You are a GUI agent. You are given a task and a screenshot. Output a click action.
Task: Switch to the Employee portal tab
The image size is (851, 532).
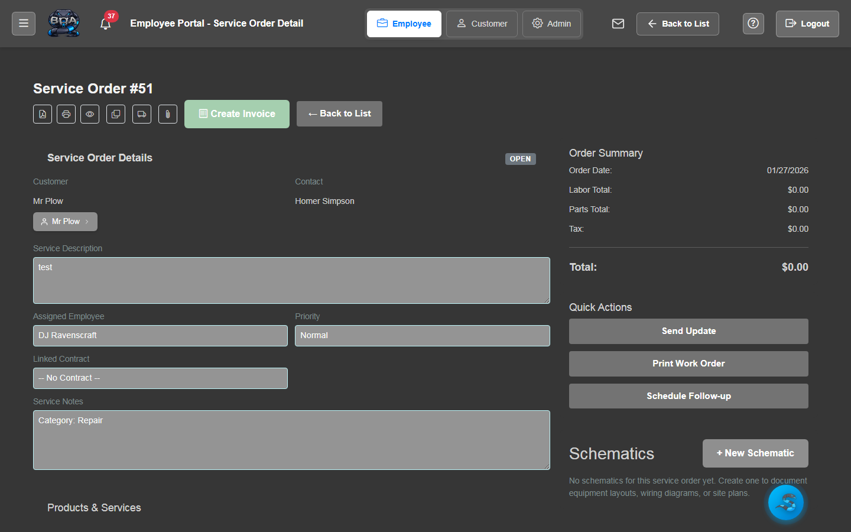pos(404,24)
